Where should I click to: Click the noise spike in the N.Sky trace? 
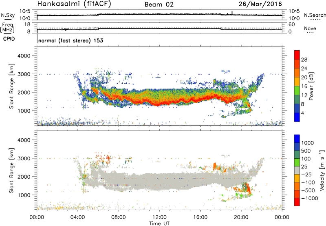[x=232, y=13]
